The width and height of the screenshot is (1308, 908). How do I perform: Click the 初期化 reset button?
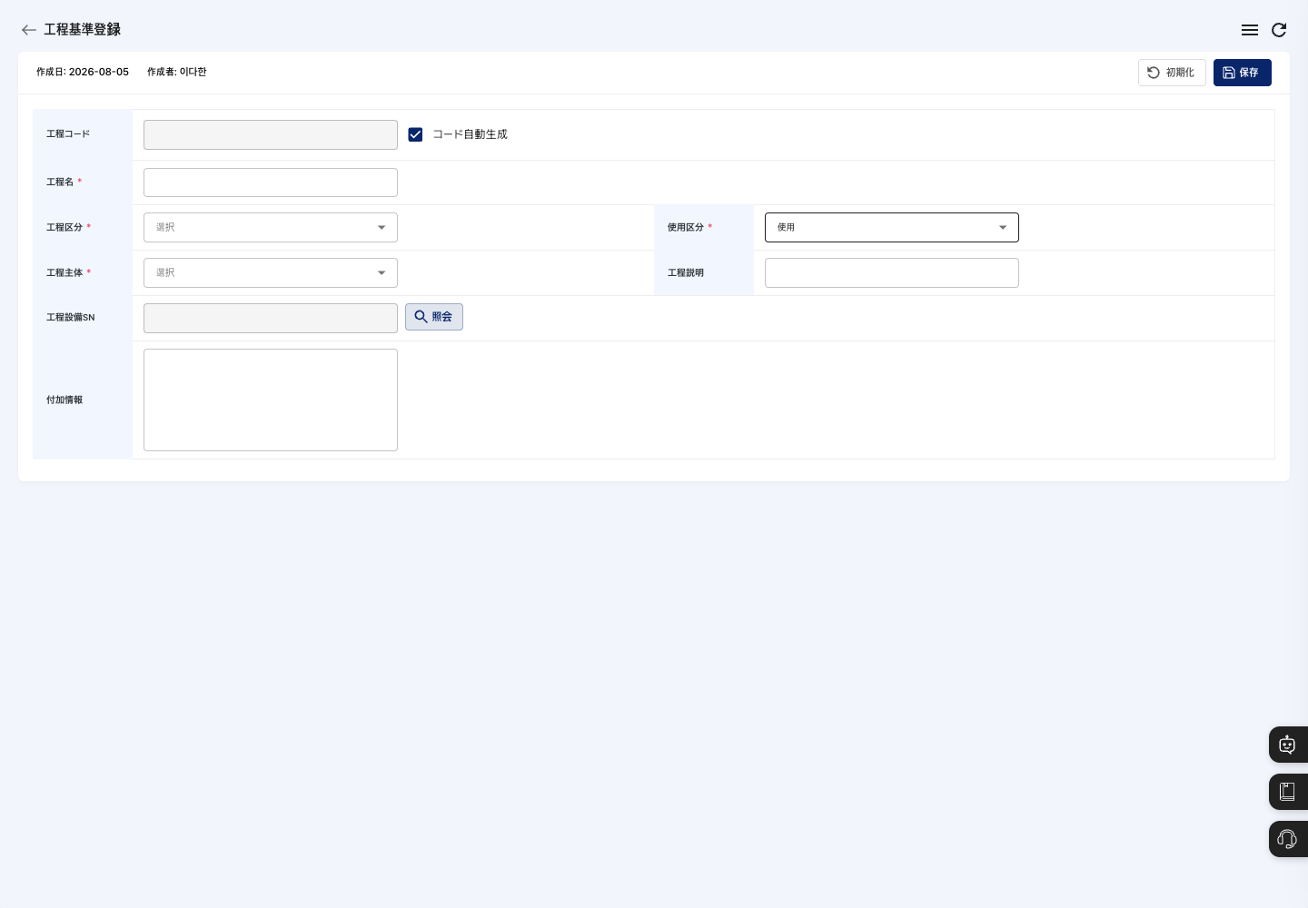pos(1172,73)
